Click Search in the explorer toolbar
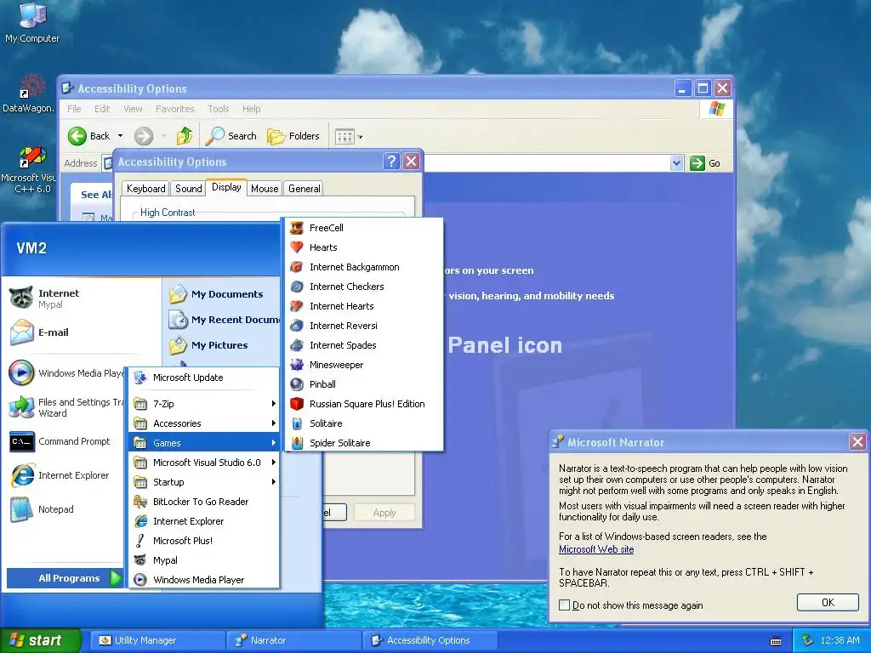Viewport: 871px width, 653px height. (231, 135)
